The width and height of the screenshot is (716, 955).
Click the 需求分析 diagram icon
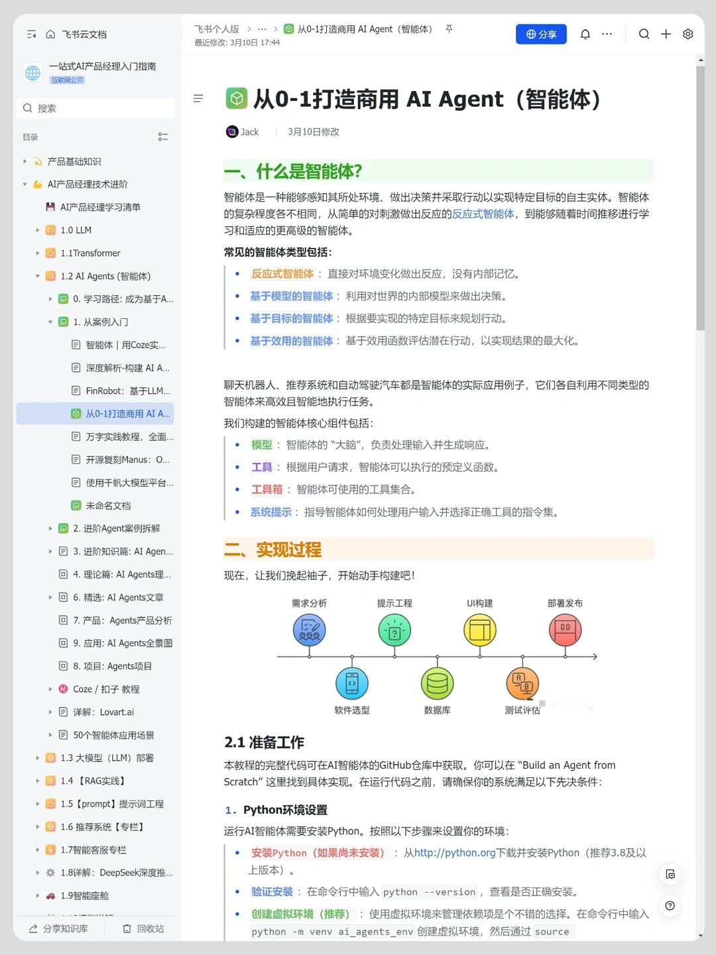309,630
